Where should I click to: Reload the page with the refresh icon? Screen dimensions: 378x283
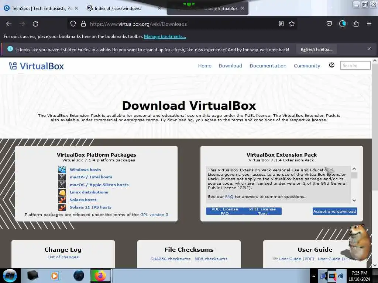(x=35, y=24)
